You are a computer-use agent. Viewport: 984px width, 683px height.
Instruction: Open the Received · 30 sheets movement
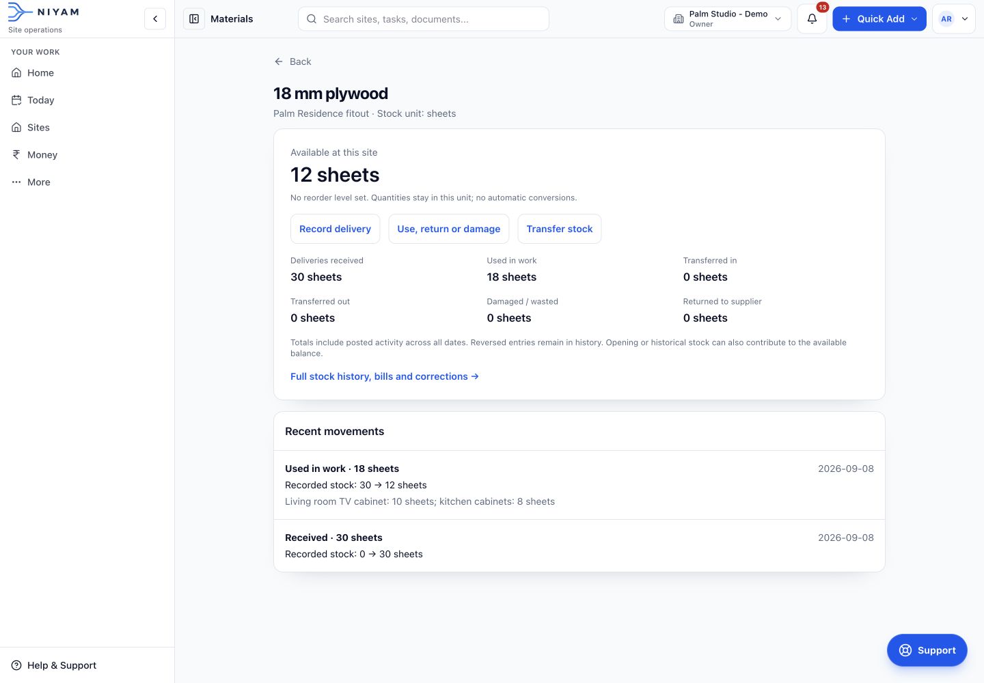(x=579, y=546)
